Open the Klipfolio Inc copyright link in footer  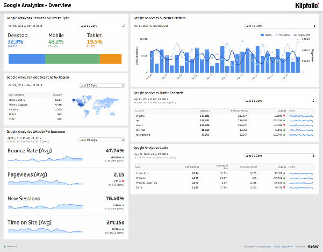tap(265, 247)
